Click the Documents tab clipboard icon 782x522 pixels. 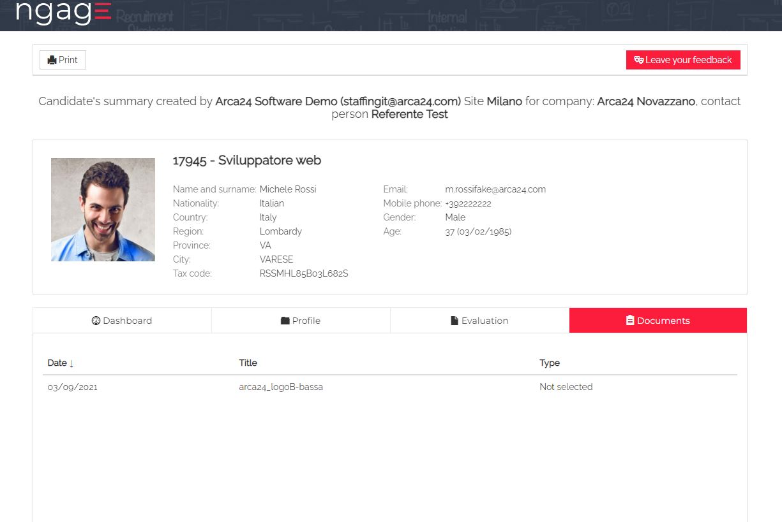630,321
